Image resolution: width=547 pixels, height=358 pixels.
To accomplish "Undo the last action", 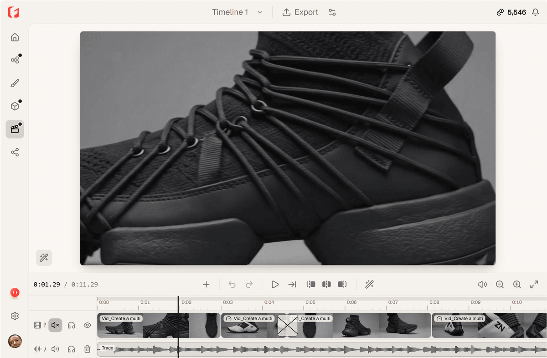I will pos(232,285).
